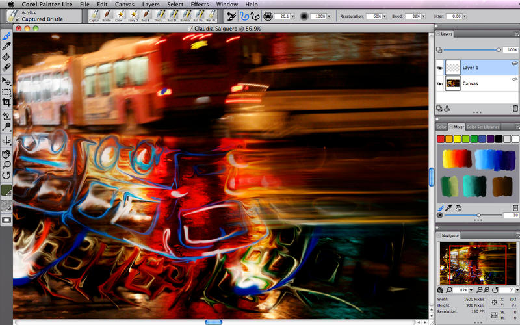The image size is (520, 325).
Task: Pick the Paint Bucket tool
Action: coord(6,57)
